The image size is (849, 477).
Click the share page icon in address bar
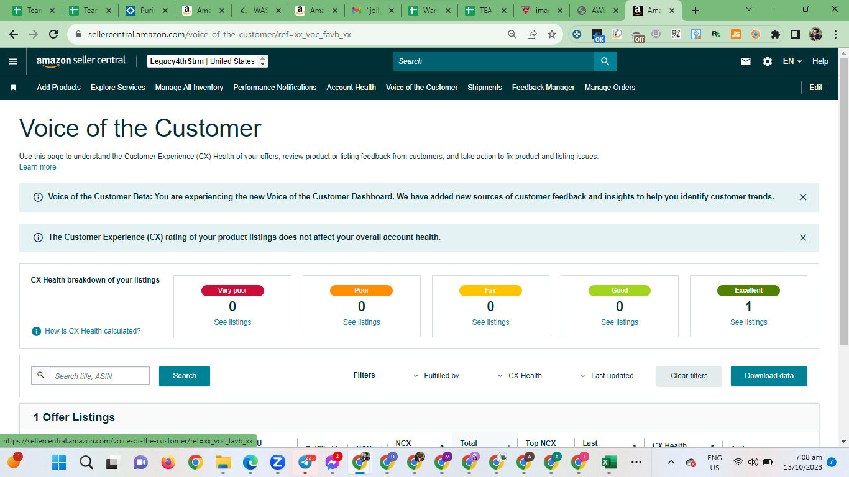pyautogui.click(x=532, y=35)
